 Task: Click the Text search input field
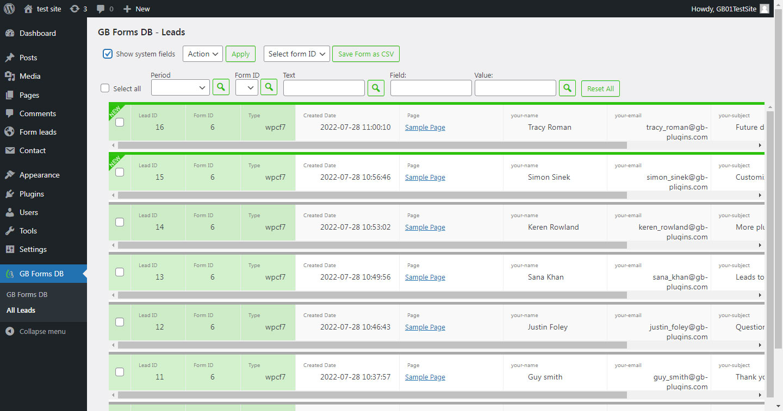click(324, 88)
